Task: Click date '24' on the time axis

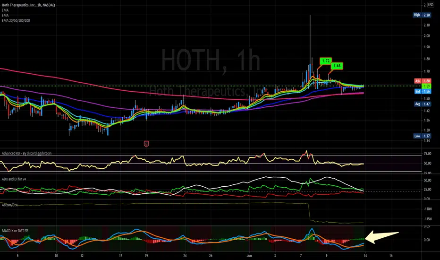Action: click(185, 256)
